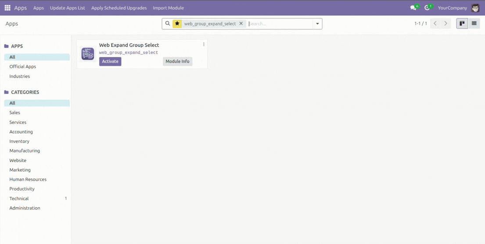Open the search options dropdown arrow
Screen dimensions: 485x244
pos(317,24)
